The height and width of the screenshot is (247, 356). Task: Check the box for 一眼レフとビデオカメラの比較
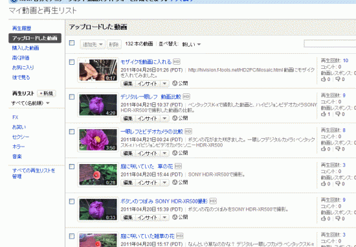point(72,132)
